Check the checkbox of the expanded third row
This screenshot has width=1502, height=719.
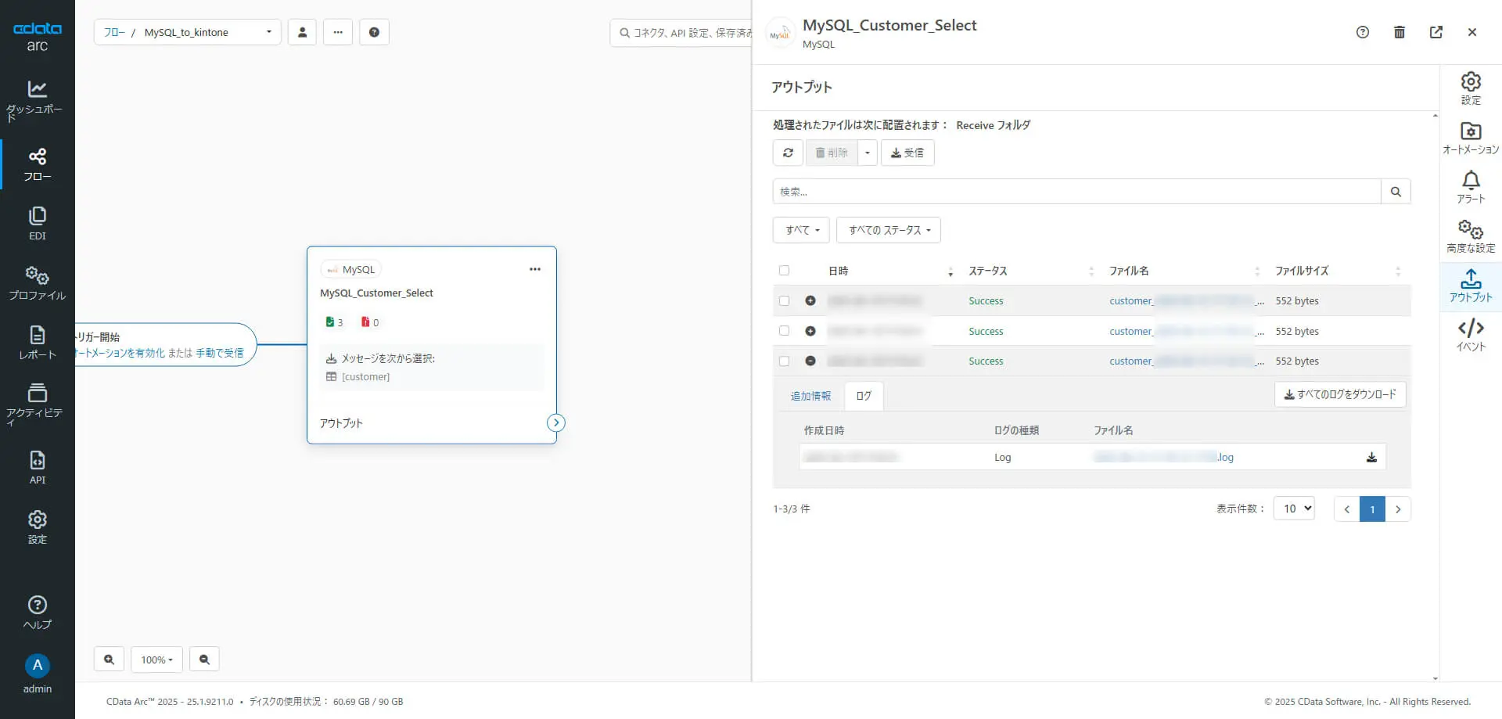click(784, 361)
